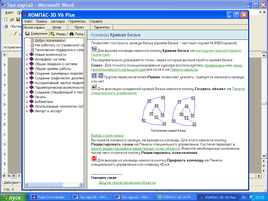The height and width of the screenshot is (201, 268).
Task: Expand Создание трехмерных моделей node
Action: (x=27, y=74)
